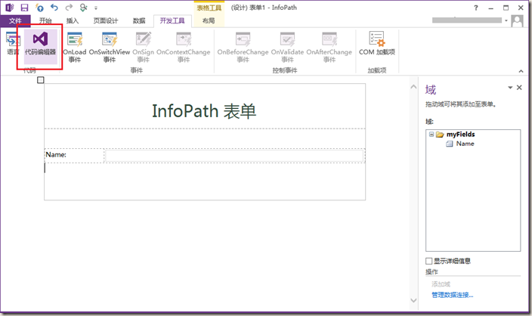Collapse the ribbon with the chevron
This screenshot has height=316, width=532.
pyautogui.click(x=521, y=71)
